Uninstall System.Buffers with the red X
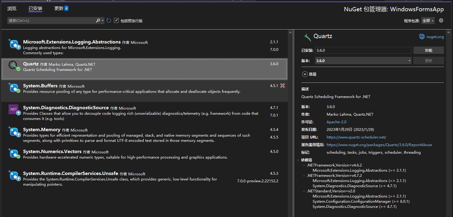Screen dimensions: 453x217 [x=283, y=86]
